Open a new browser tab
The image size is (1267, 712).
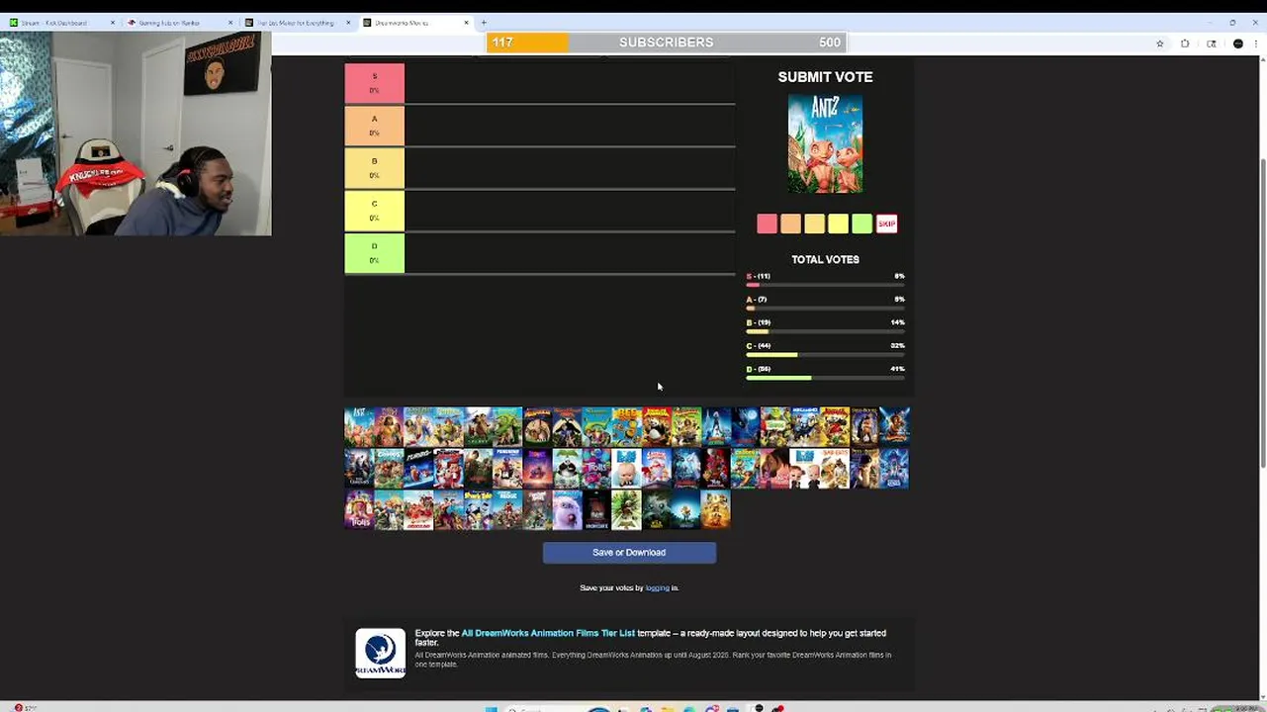tap(484, 22)
